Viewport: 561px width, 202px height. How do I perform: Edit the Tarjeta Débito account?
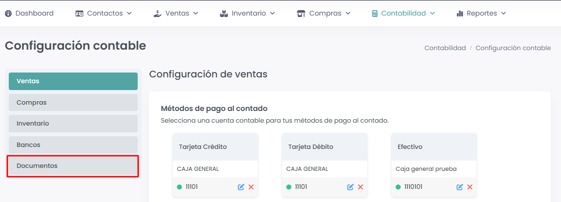(350, 187)
